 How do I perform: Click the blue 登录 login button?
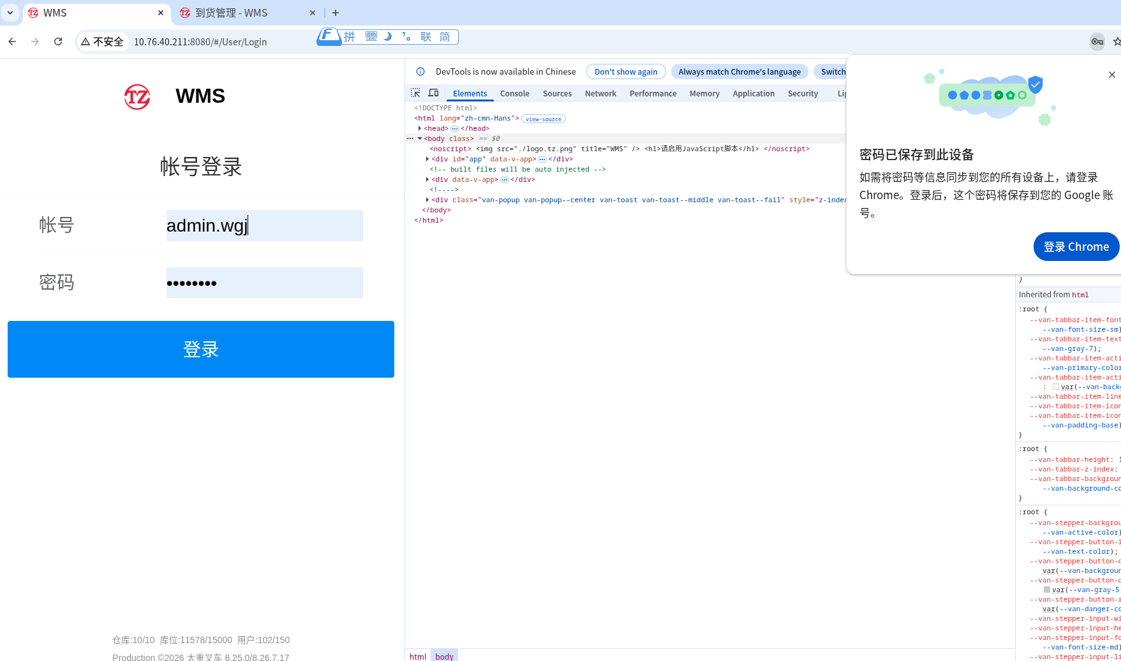point(201,349)
